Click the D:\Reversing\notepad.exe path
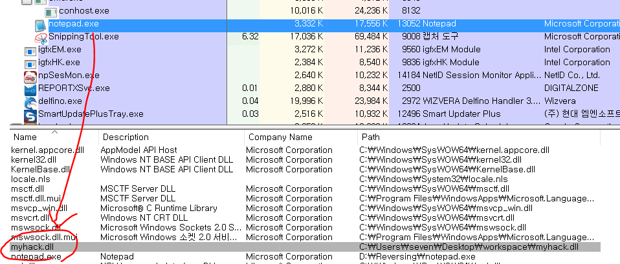The width and height of the screenshot is (620, 264). tap(417, 256)
